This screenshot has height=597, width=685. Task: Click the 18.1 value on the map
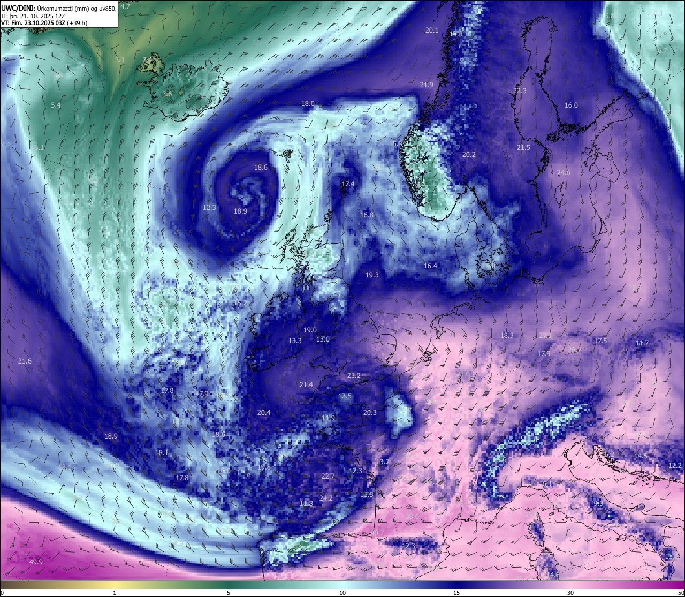tap(162, 453)
